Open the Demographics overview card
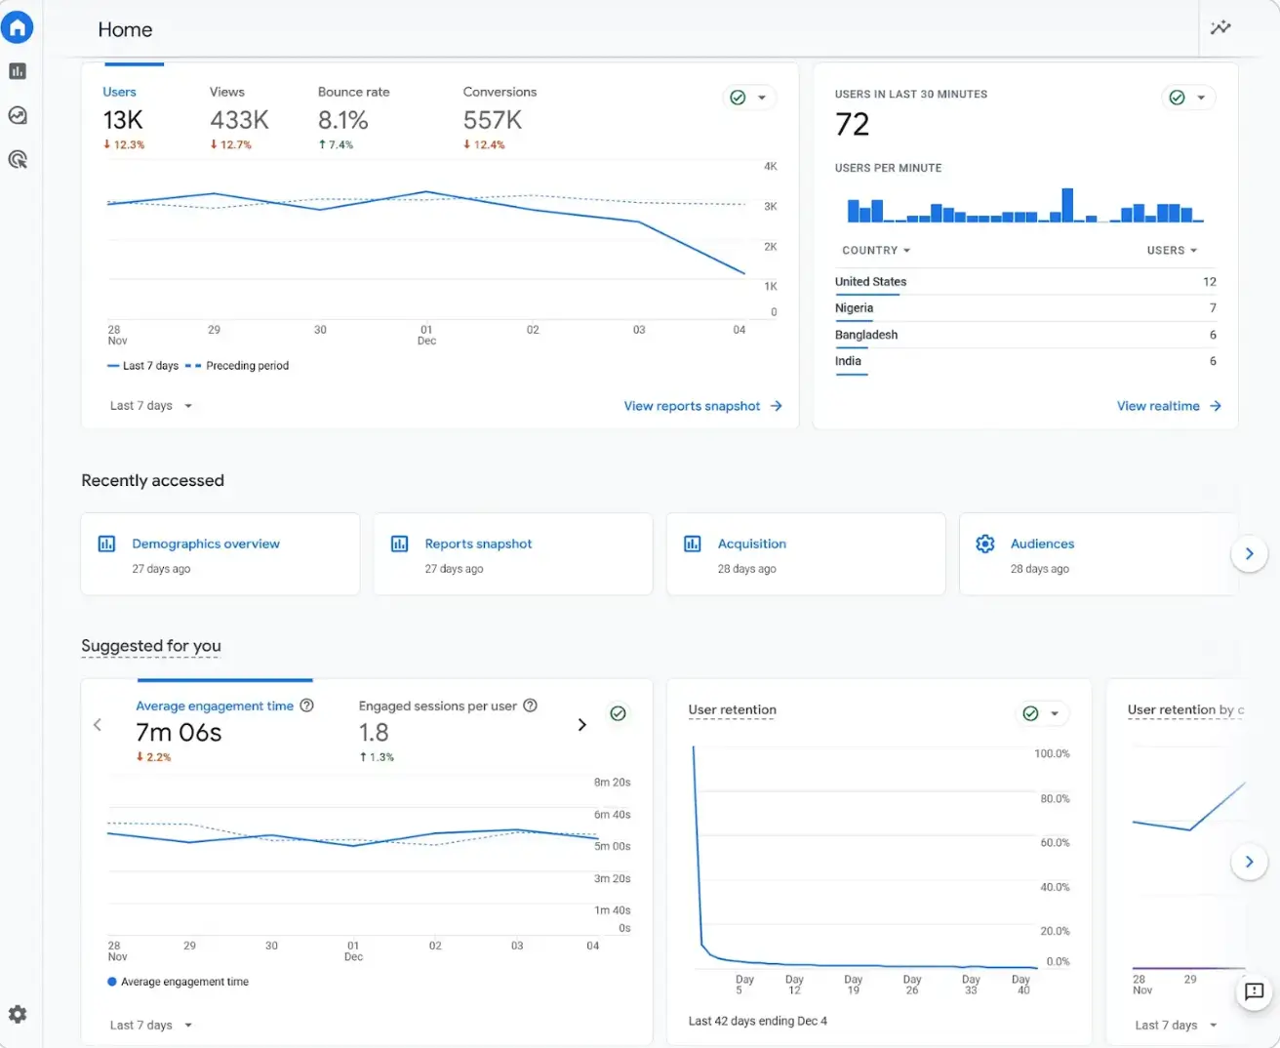 pos(205,544)
